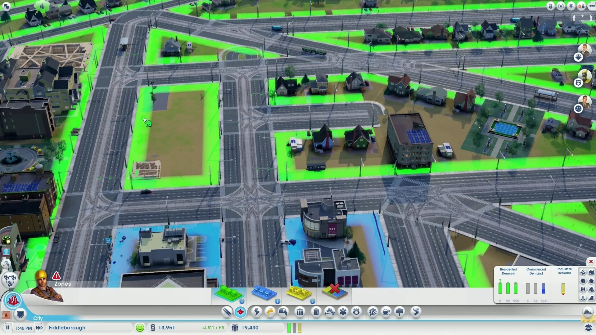Image resolution: width=596 pixels, height=335 pixels.
Task: Select the Roads tool icon
Action: [x=227, y=311]
